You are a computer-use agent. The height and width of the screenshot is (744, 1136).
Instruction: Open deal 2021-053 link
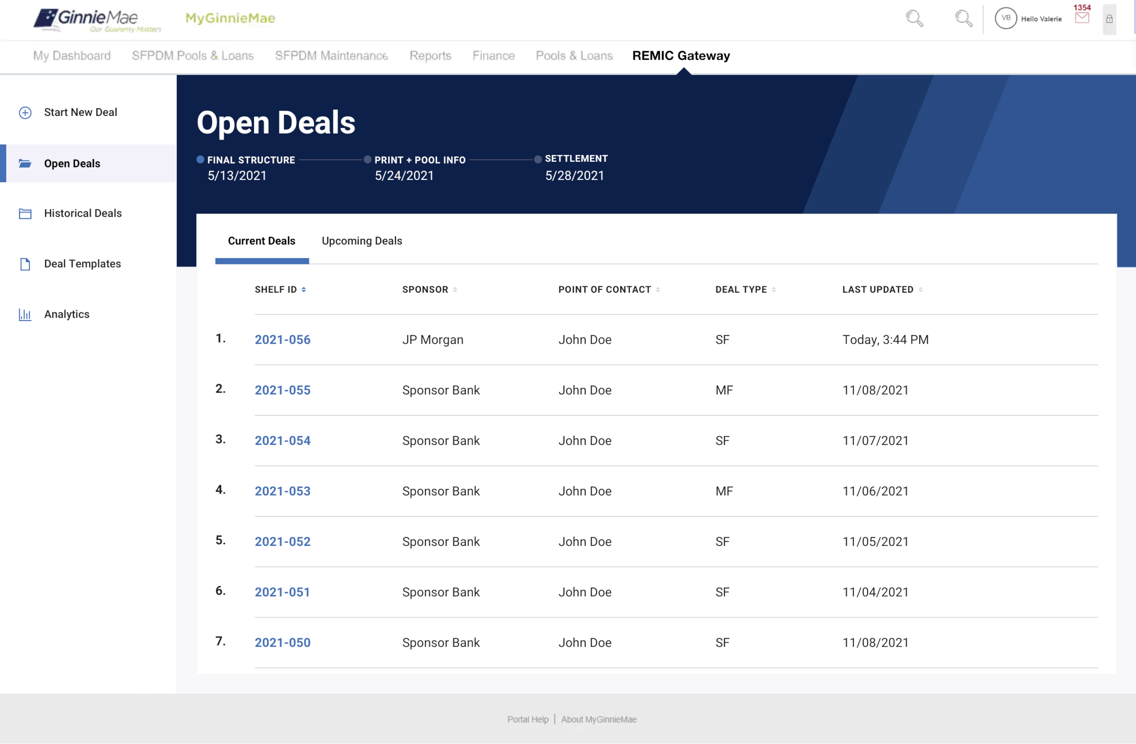[x=283, y=491]
